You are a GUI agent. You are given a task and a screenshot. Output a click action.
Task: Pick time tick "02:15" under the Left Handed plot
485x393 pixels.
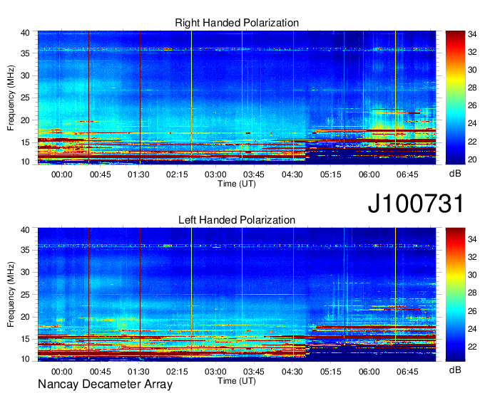point(177,372)
